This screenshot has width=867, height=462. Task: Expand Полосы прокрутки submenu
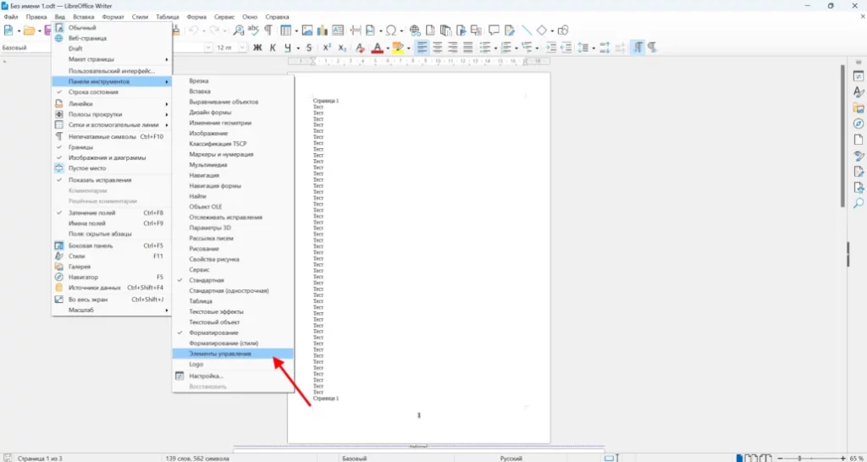point(112,114)
